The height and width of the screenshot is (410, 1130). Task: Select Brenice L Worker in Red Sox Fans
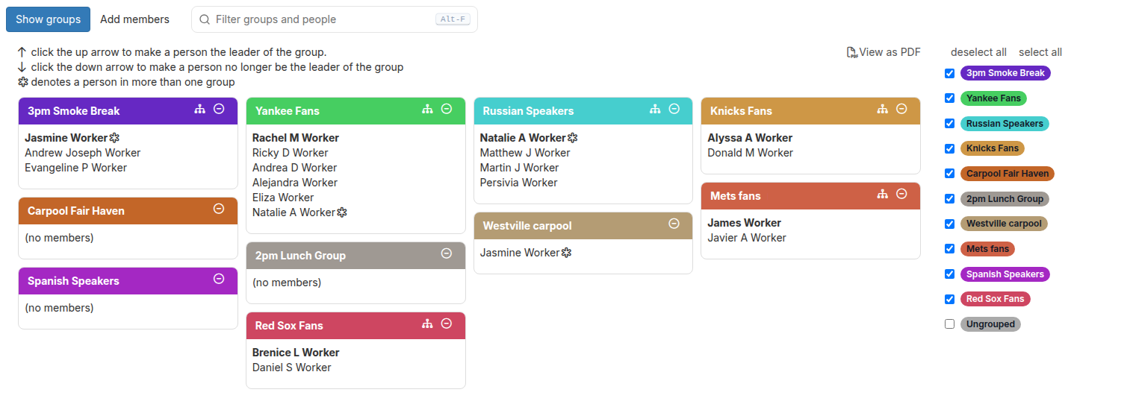point(296,353)
